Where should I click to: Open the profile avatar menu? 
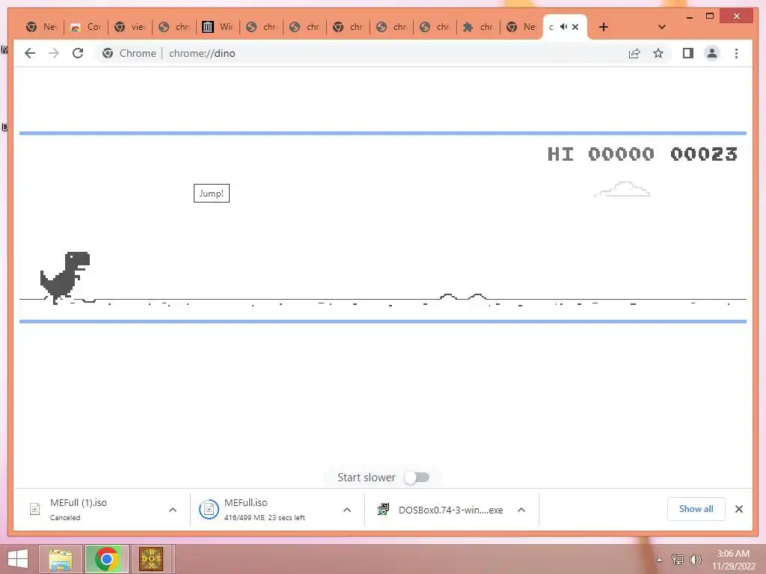[712, 53]
